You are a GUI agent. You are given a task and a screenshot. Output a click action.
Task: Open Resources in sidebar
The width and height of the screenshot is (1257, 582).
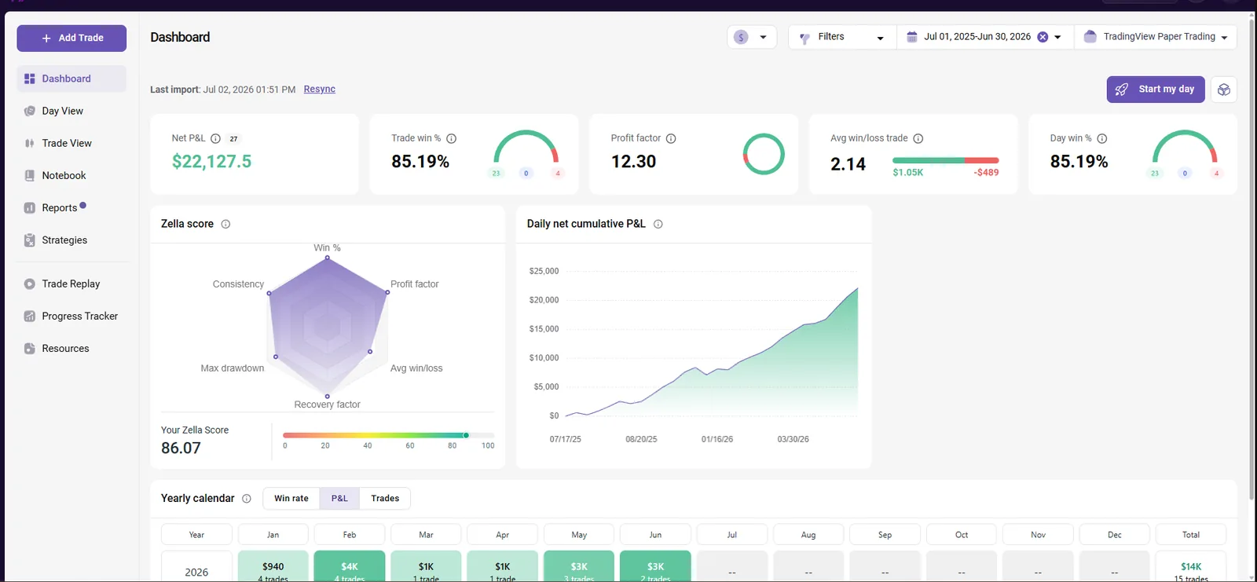(x=71, y=348)
